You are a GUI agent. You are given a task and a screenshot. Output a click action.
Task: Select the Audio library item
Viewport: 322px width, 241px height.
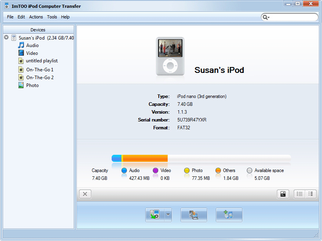pos(33,45)
